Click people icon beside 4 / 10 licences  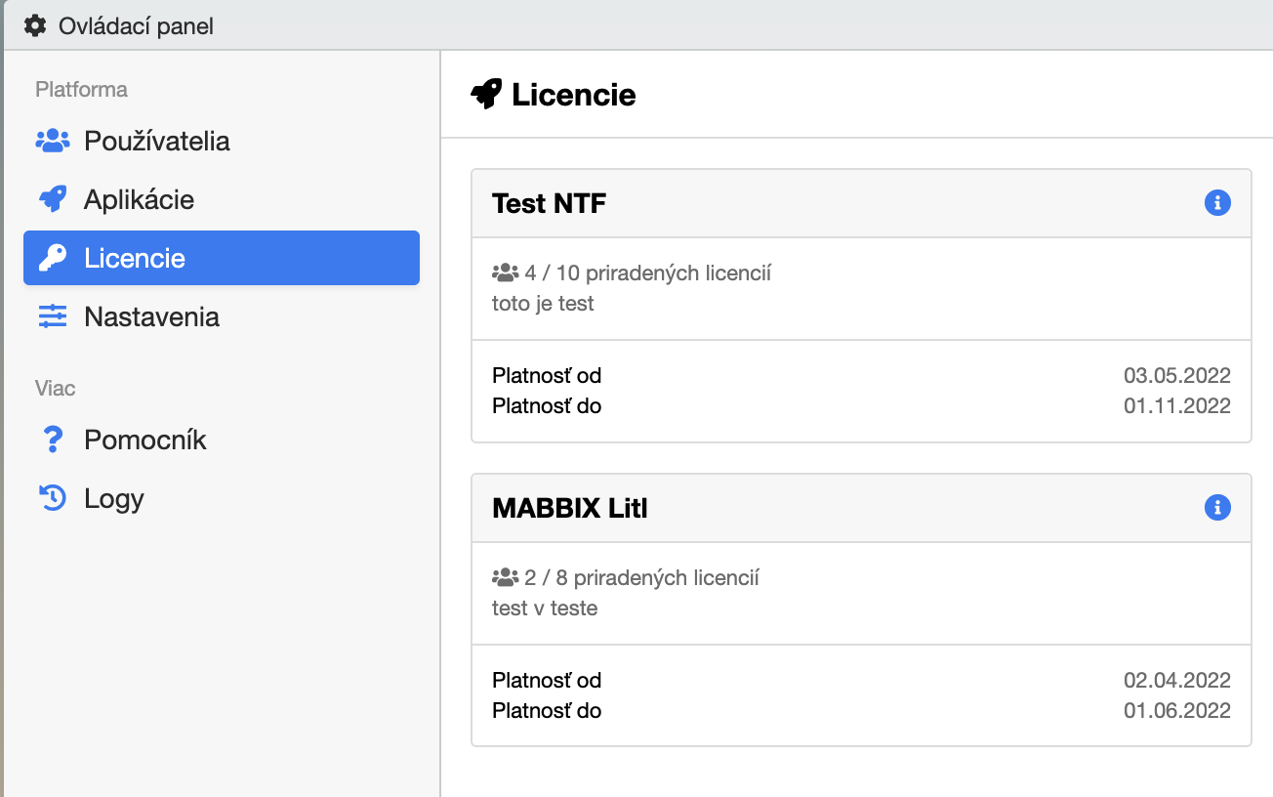[505, 273]
